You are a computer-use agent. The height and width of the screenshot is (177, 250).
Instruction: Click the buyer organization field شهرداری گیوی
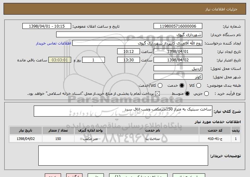click(129, 35)
